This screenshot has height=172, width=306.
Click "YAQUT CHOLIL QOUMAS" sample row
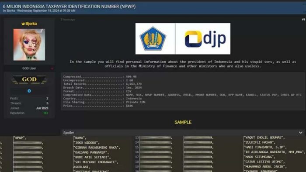coord(264,138)
